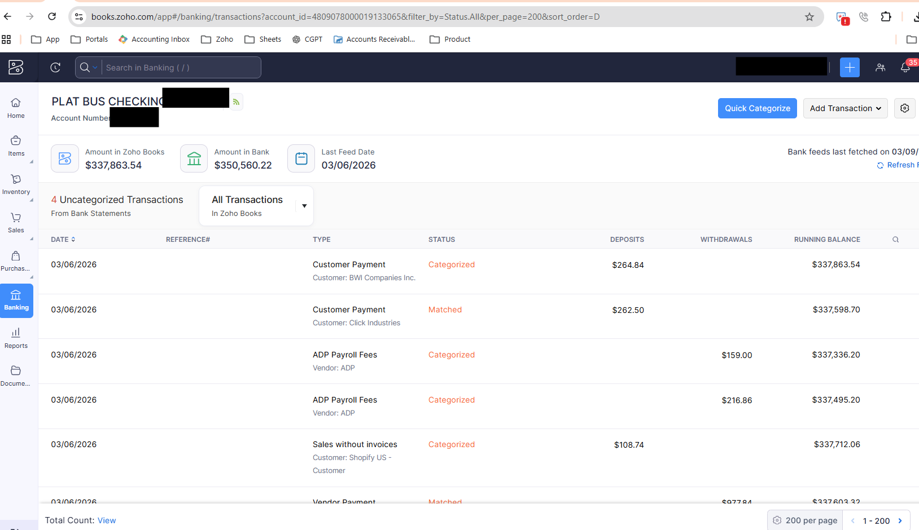Click the search icon in table header
The height and width of the screenshot is (530, 919).
tap(895, 240)
